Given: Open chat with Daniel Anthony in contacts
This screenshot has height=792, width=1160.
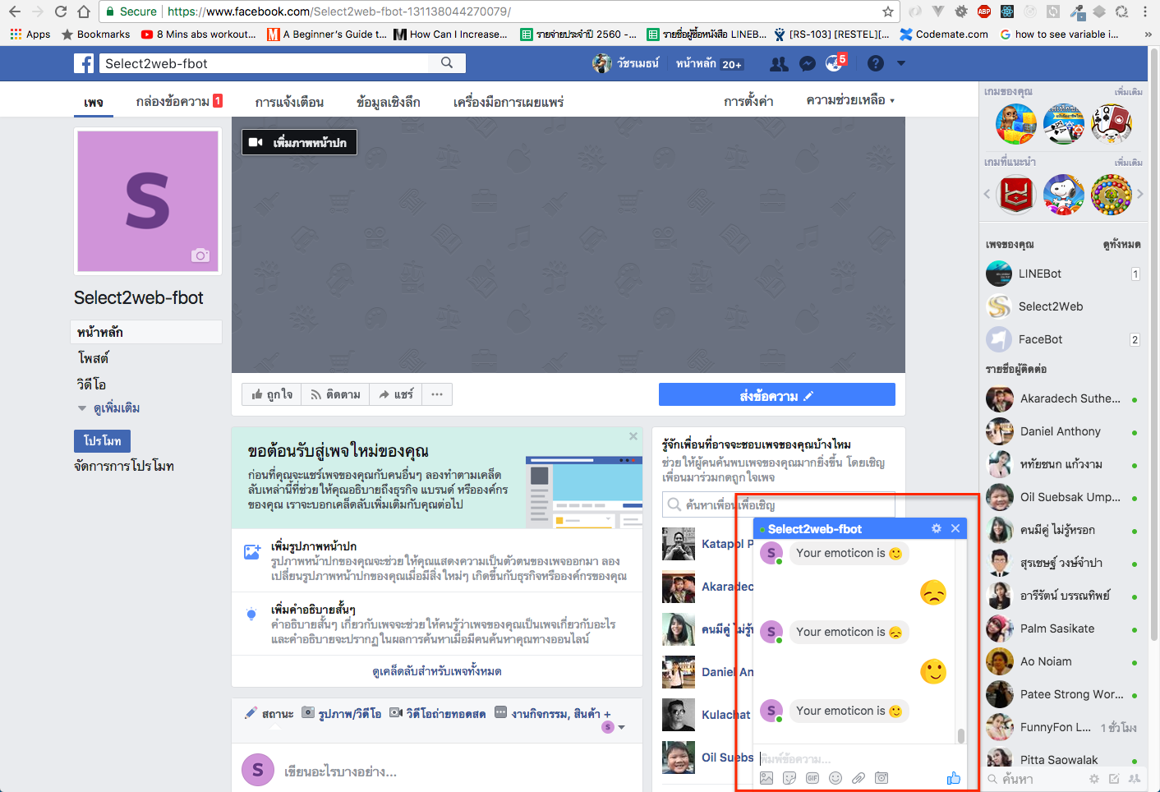Looking at the screenshot, I should coord(1063,431).
